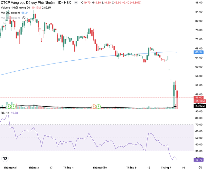The width and height of the screenshot is (206, 170).
Task: Select the MA 200 close indicator legend
Action: tap(10, 13)
